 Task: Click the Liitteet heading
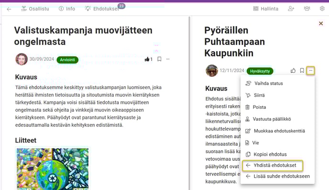26,140
